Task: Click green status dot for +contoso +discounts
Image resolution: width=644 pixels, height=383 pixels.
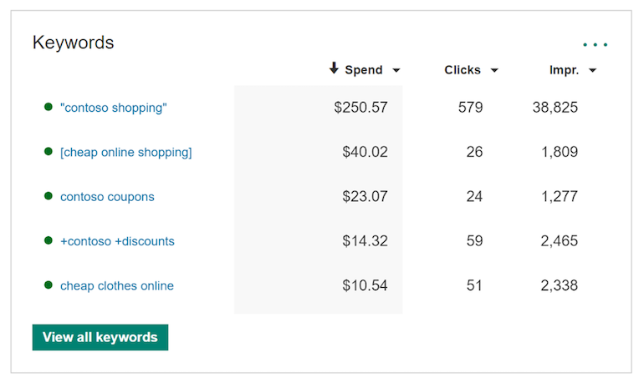Action: tap(49, 240)
